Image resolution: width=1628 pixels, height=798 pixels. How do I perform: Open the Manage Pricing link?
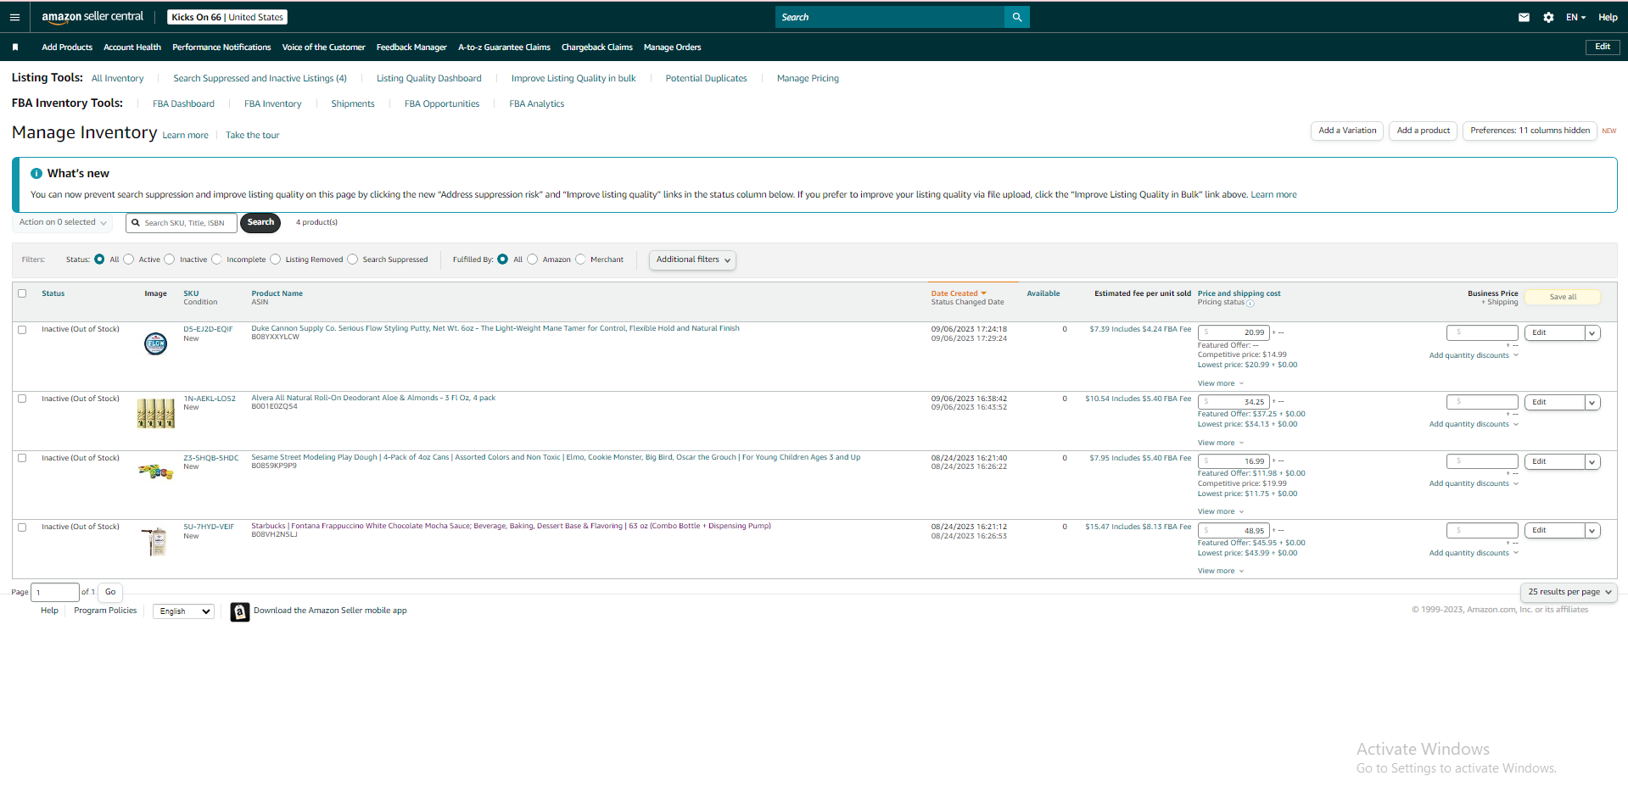click(808, 79)
